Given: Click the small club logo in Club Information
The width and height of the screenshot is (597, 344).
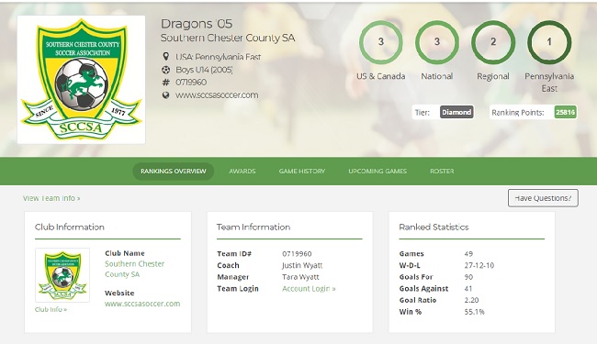Looking at the screenshot, I should pos(62,275).
